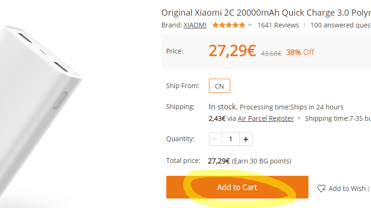371x208 pixels.
Task: View the 1641 Reviews link
Action: pyautogui.click(x=278, y=25)
